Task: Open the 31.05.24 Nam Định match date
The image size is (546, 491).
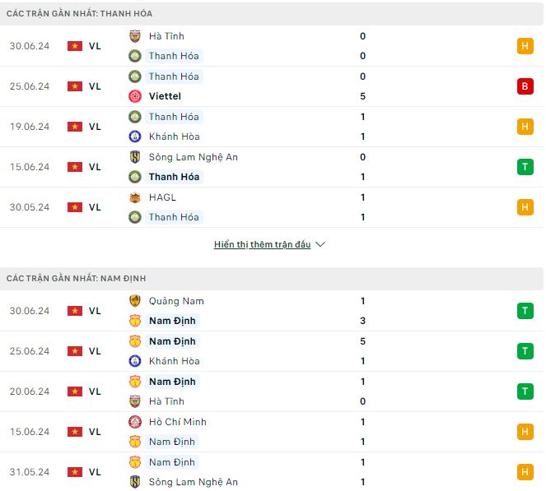Action: click(x=30, y=472)
